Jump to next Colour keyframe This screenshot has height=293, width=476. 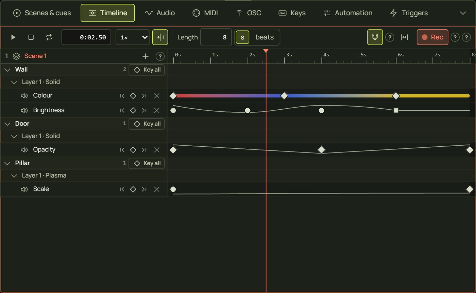coord(144,96)
